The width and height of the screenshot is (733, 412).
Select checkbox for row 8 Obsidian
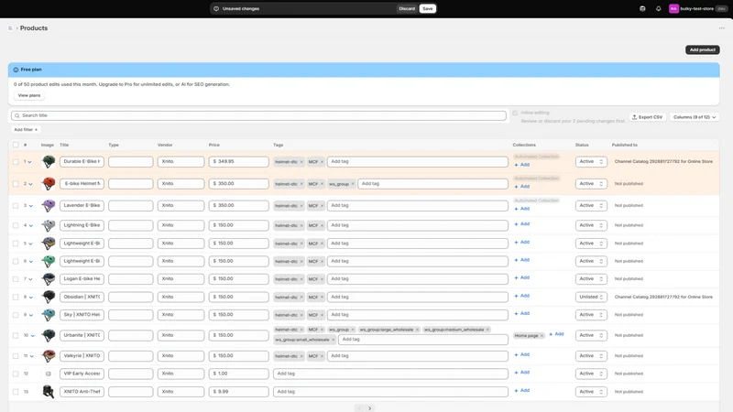point(16,297)
